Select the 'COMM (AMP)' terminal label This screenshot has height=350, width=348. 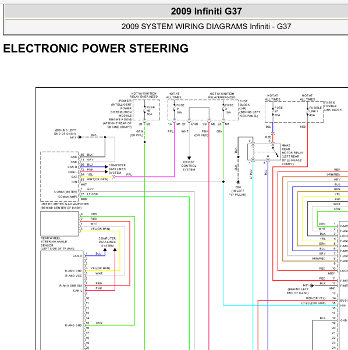coord(68,197)
